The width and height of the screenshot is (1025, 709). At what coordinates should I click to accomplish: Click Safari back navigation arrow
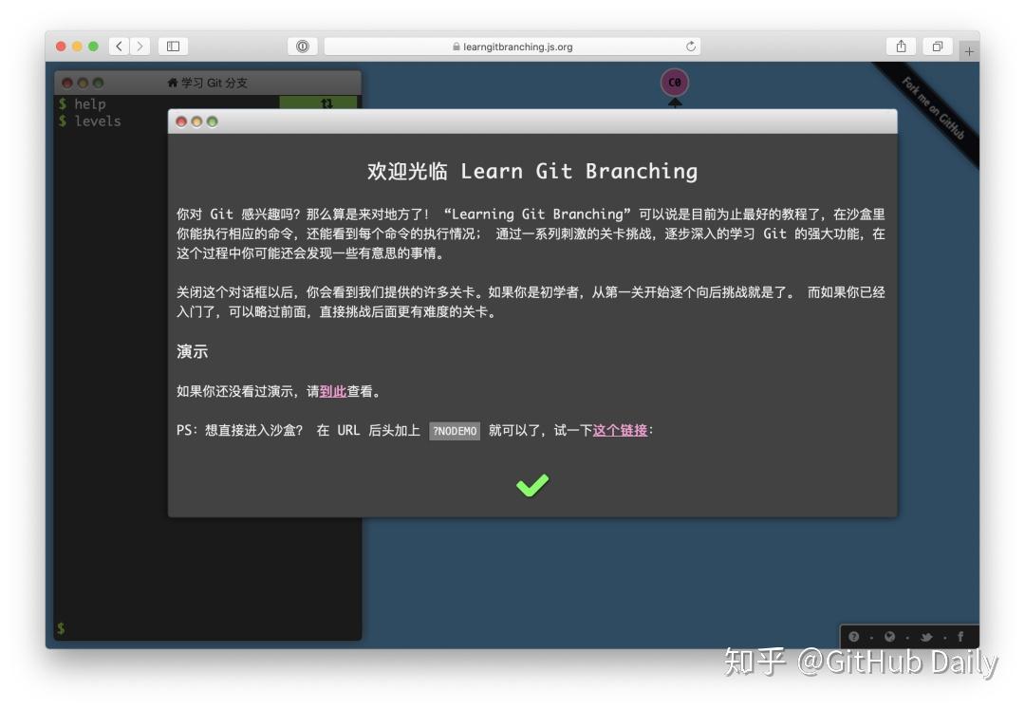118,45
